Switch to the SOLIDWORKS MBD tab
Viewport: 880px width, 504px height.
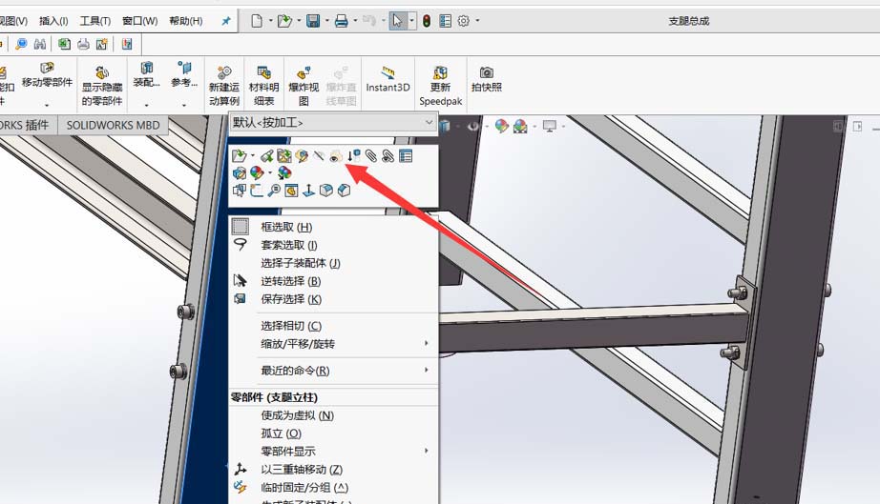(114, 125)
